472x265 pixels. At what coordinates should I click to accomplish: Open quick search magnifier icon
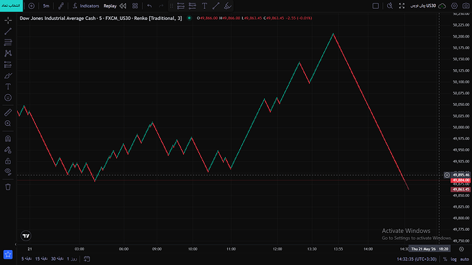tap(390, 6)
